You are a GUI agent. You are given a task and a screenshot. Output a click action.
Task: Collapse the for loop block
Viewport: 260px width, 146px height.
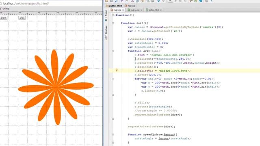[x=113, y=79]
